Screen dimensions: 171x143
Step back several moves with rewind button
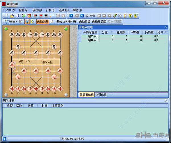tap(77, 16)
